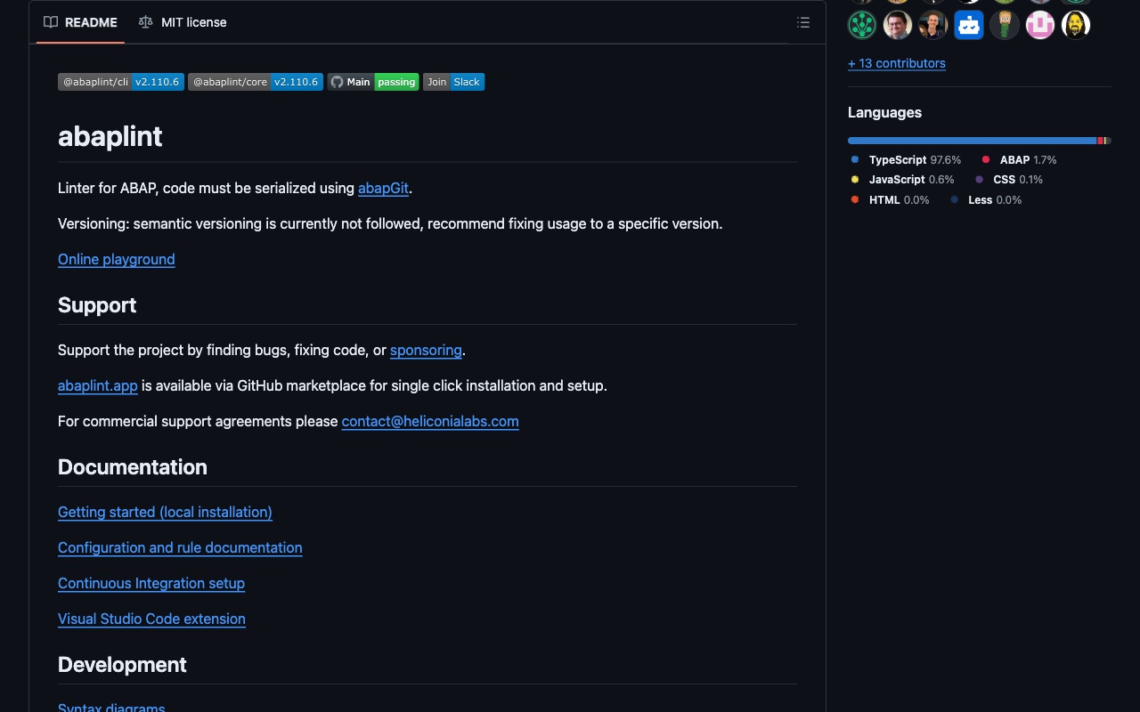Open contributor avatar with green tree graph
This screenshot has width=1140, height=712.
click(862, 25)
